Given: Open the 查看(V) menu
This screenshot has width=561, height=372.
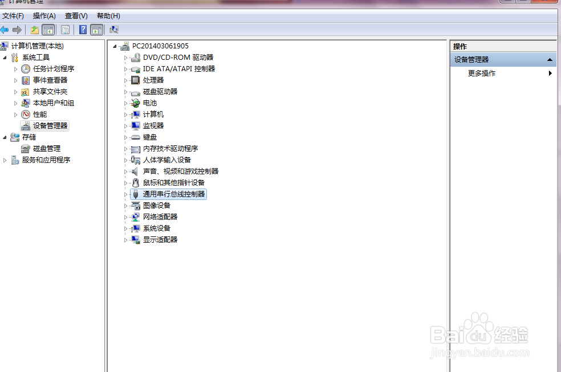Looking at the screenshot, I should pyautogui.click(x=76, y=16).
